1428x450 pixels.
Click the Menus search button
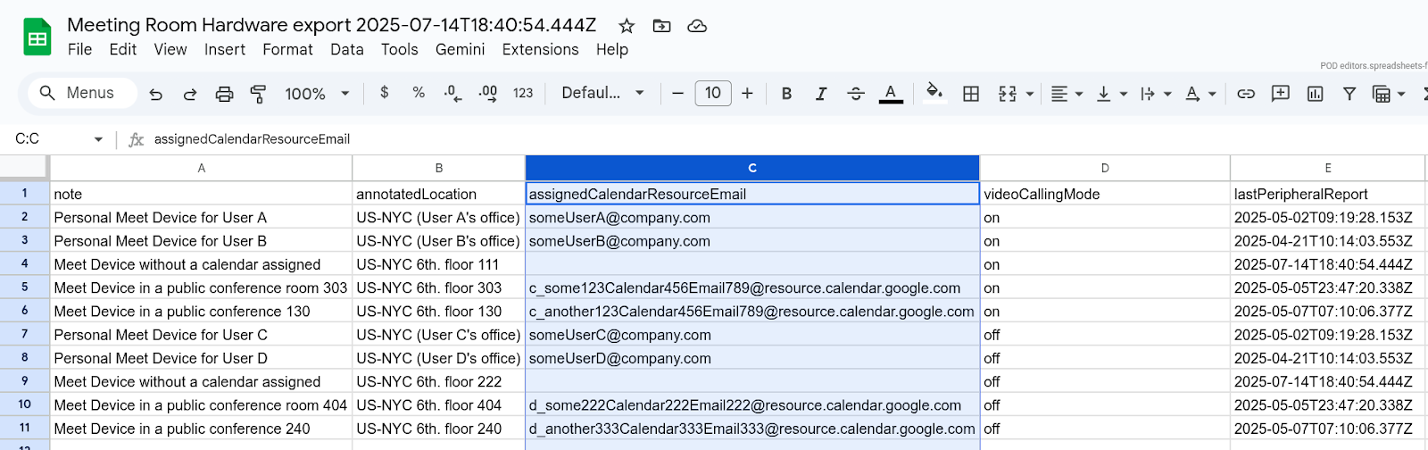[76, 93]
